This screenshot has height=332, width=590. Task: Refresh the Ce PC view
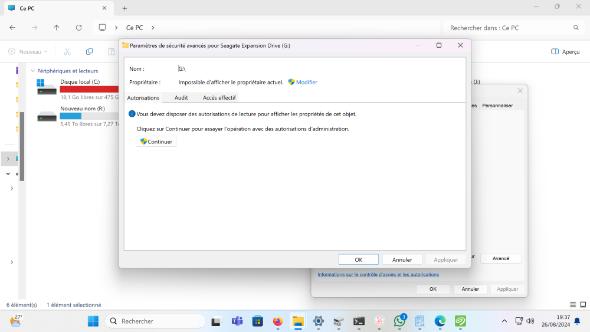click(78, 28)
